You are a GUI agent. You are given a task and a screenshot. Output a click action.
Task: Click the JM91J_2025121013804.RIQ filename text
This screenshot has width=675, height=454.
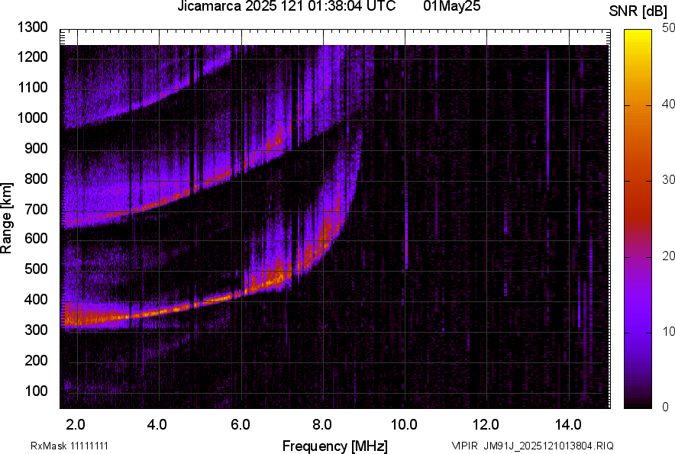tap(549, 446)
